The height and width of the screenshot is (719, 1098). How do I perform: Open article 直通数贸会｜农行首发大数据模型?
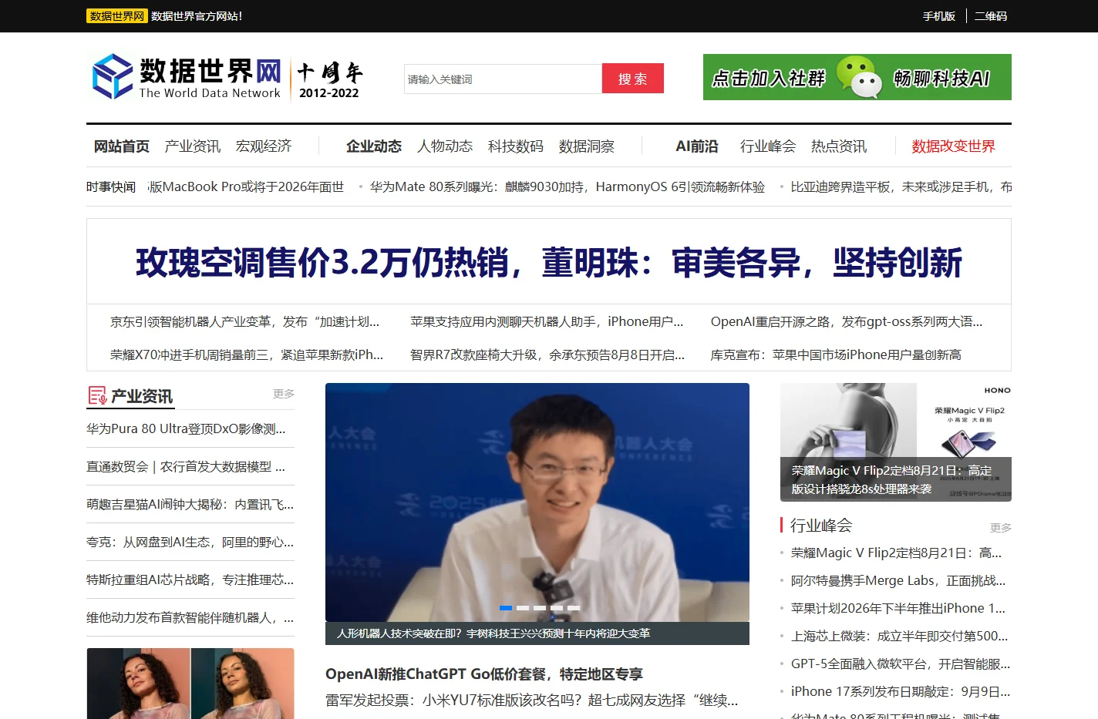click(186, 466)
